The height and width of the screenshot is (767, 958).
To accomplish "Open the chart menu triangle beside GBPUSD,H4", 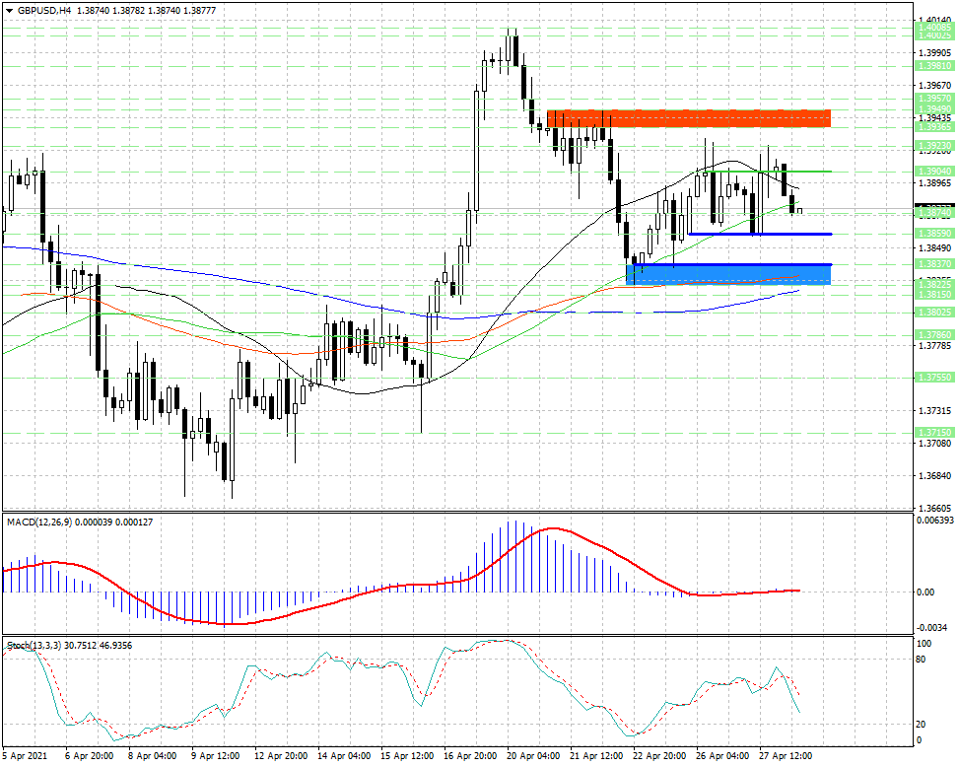I will [9, 11].
